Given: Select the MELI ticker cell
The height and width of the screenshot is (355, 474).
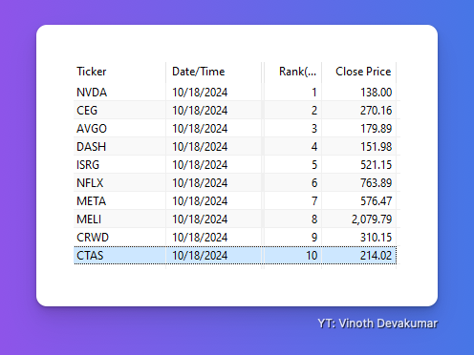Looking at the screenshot, I should (x=119, y=219).
